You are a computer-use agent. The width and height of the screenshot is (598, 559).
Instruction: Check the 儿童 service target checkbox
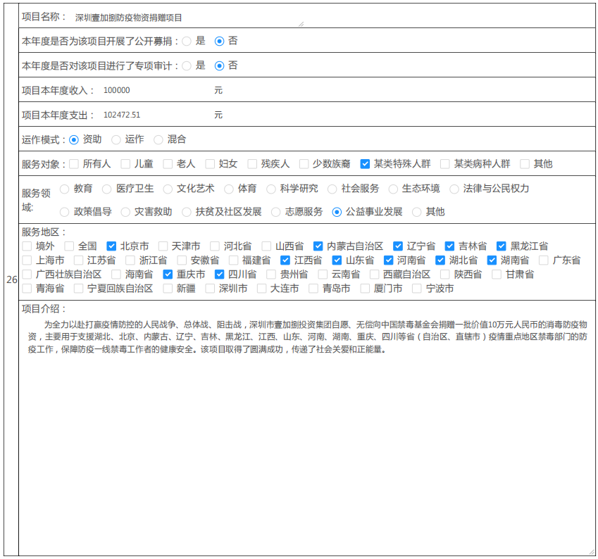(x=125, y=164)
